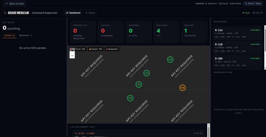
Task: Click the '0 pending' queue count
Action: pos(11,28)
